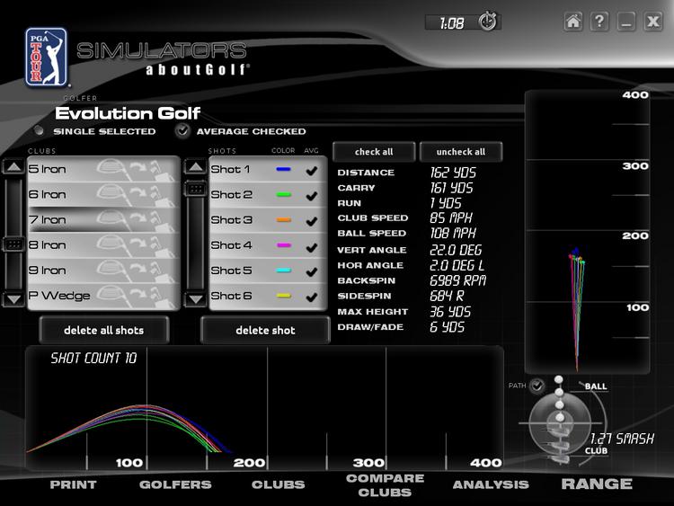The image size is (674, 506).
Task: Toggle the Path checkbox near ball diagram
Action: (537, 386)
